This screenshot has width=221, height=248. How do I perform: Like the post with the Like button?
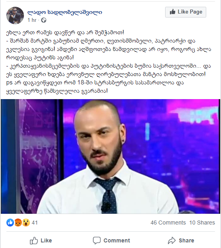pyautogui.click(x=41, y=240)
